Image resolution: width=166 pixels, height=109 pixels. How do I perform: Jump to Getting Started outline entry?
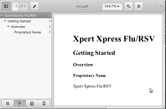pos(19,21)
